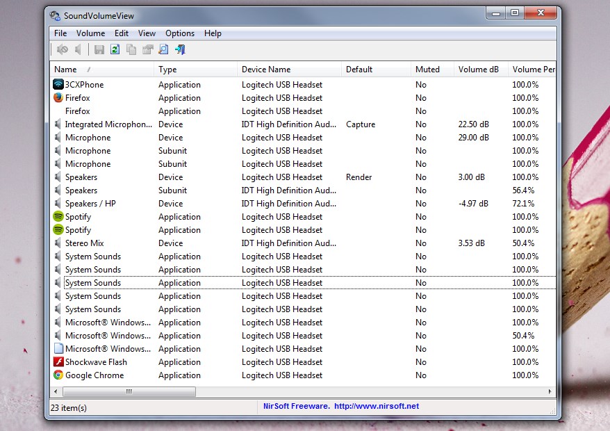Open the Volume menu
610x431 pixels.
90,33
